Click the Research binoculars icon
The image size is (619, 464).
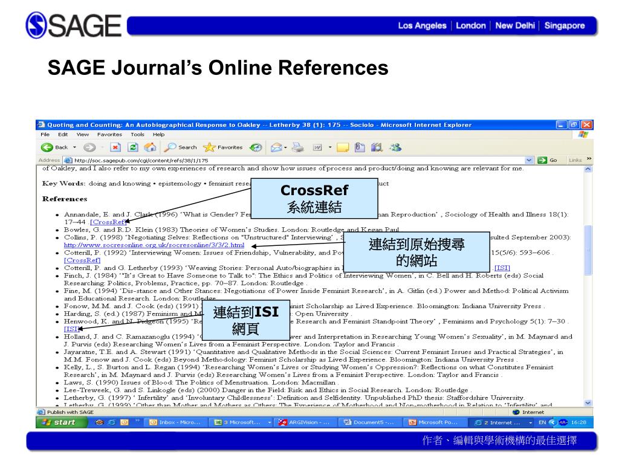point(377,147)
